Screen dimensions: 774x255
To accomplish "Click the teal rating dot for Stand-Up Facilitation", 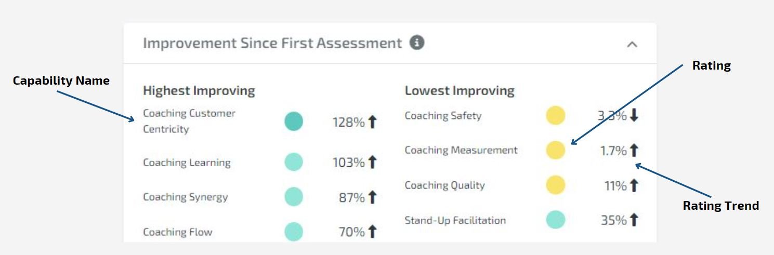I will coord(556,220).
